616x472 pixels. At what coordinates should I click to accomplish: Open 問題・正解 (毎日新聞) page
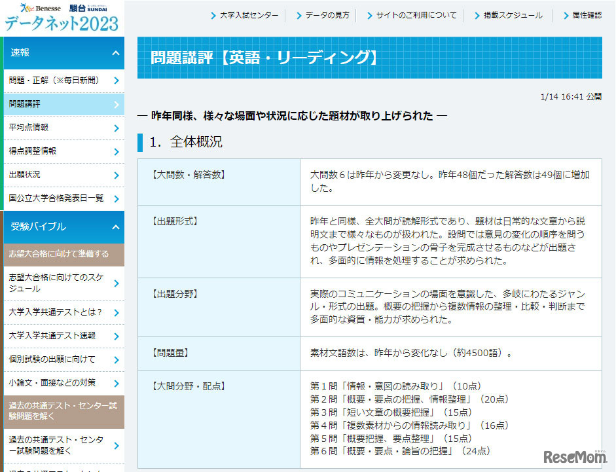(x=54, y=81)
